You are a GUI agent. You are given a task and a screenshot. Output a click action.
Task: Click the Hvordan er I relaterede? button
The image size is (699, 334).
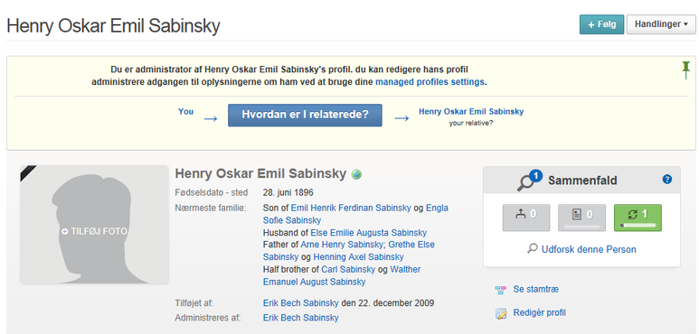click(x=305, y=116)
